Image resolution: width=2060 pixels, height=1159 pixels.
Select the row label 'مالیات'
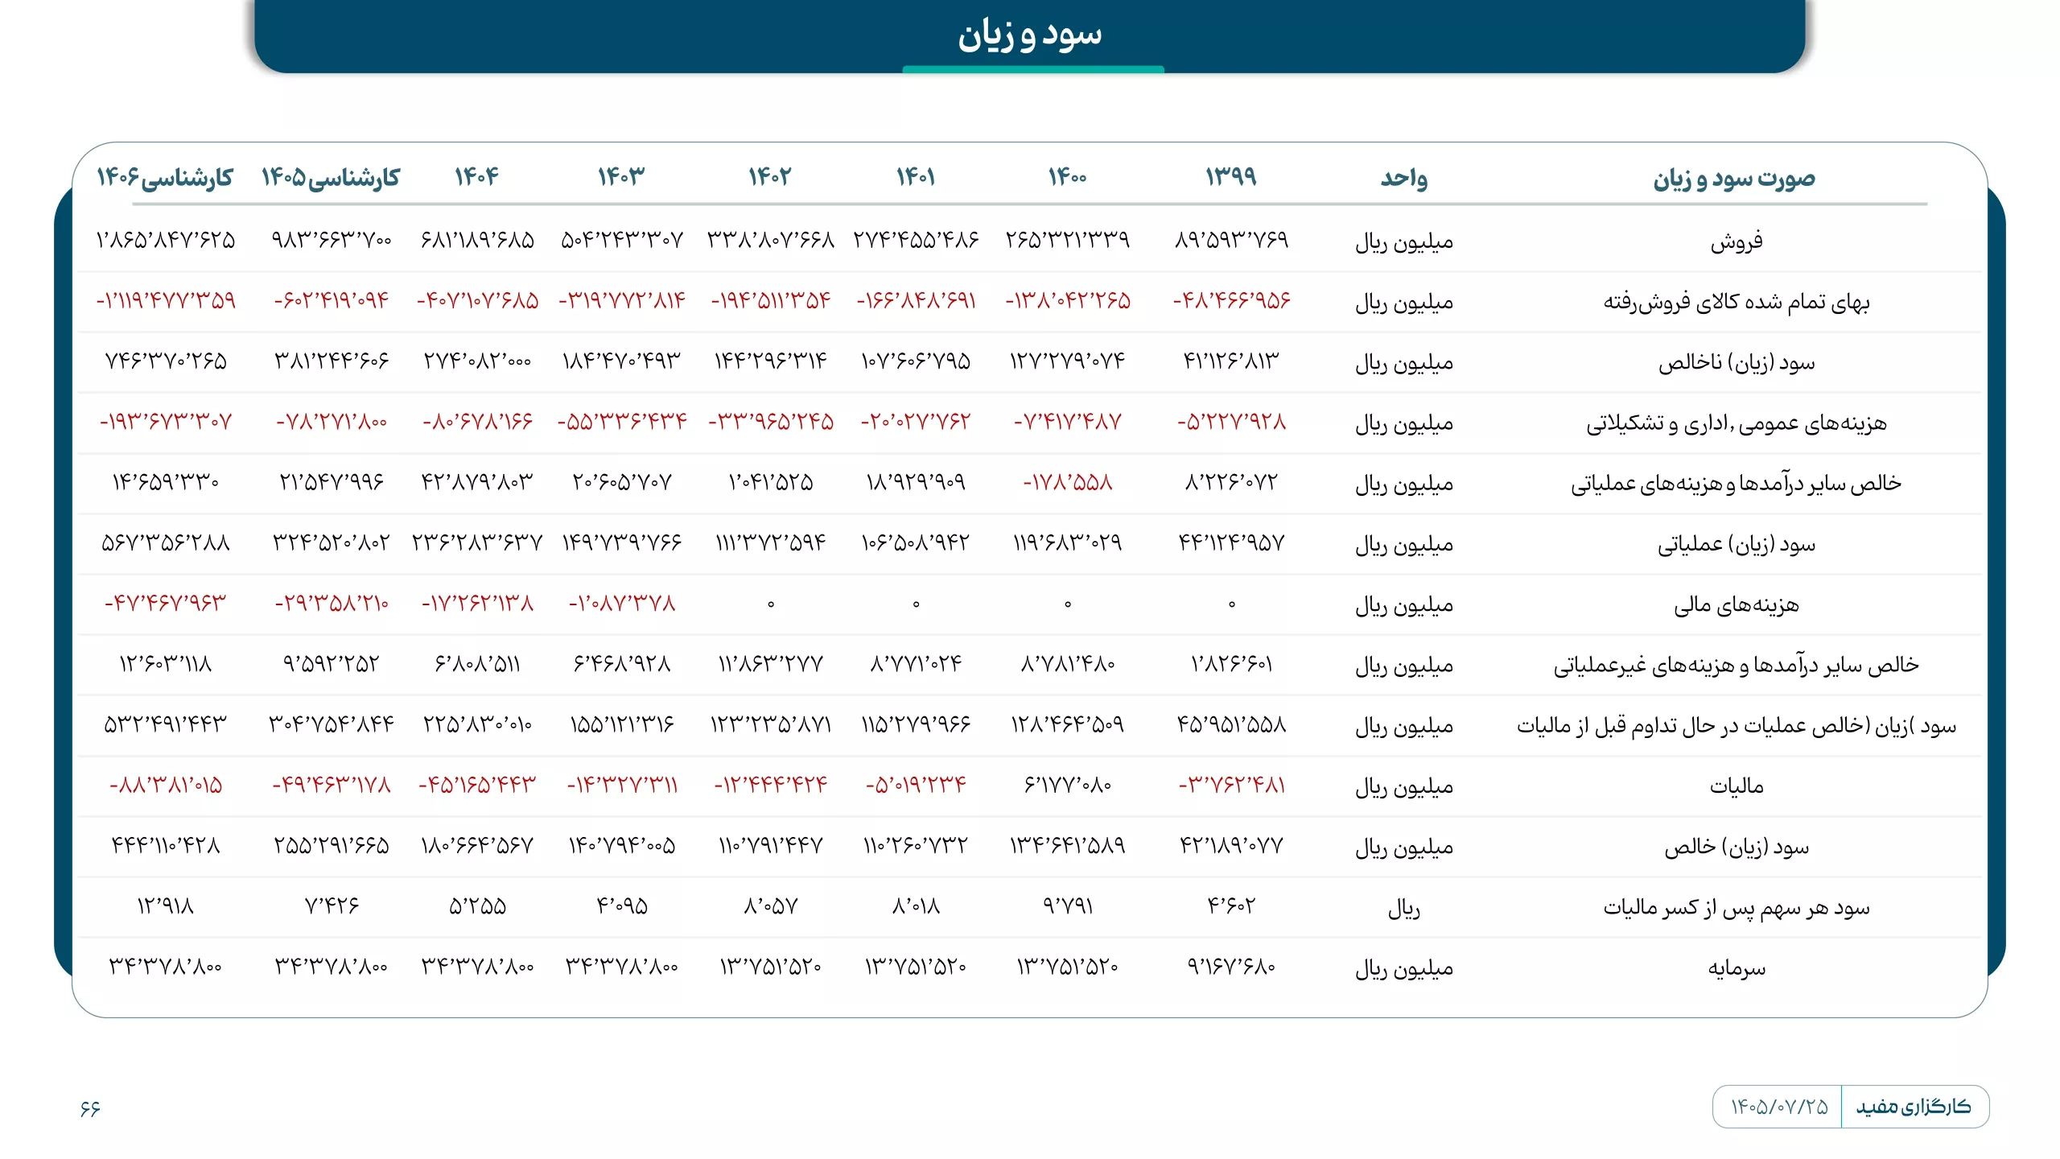[x=1736, y=786]
